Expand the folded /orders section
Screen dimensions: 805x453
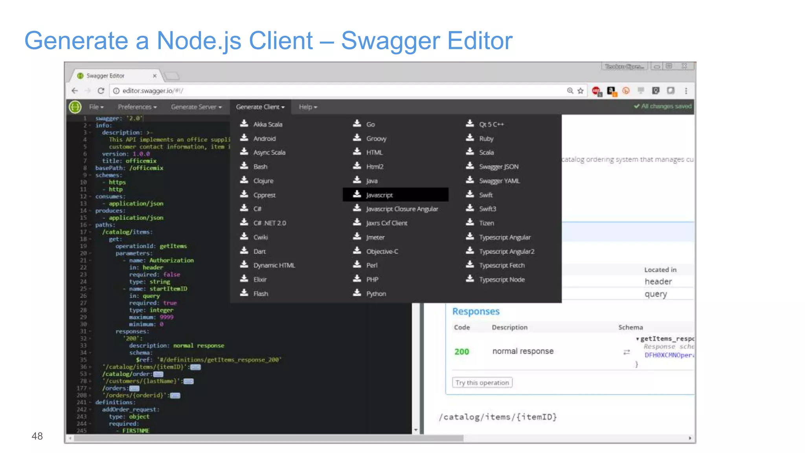[134, 389]
